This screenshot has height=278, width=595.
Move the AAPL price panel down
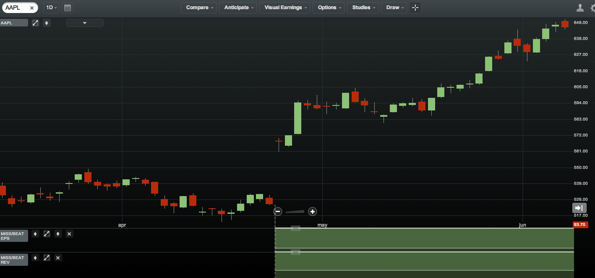[x=47, y=23]
